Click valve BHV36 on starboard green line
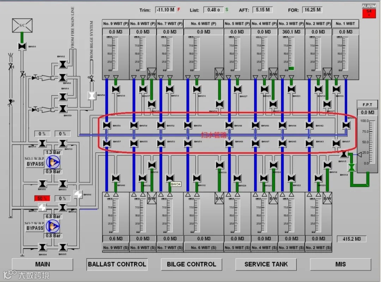 tap(152, 165)
